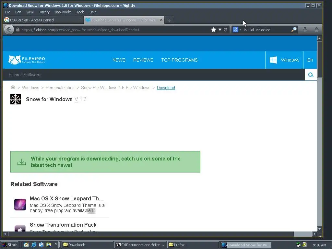Click the second system tray icon before clock
The image size is (332, 249).
click(305, 244)
